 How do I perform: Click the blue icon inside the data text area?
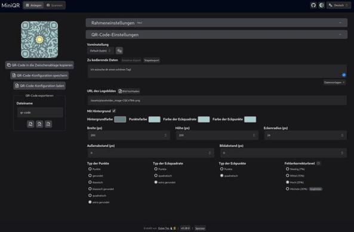(x=344, y=75)
